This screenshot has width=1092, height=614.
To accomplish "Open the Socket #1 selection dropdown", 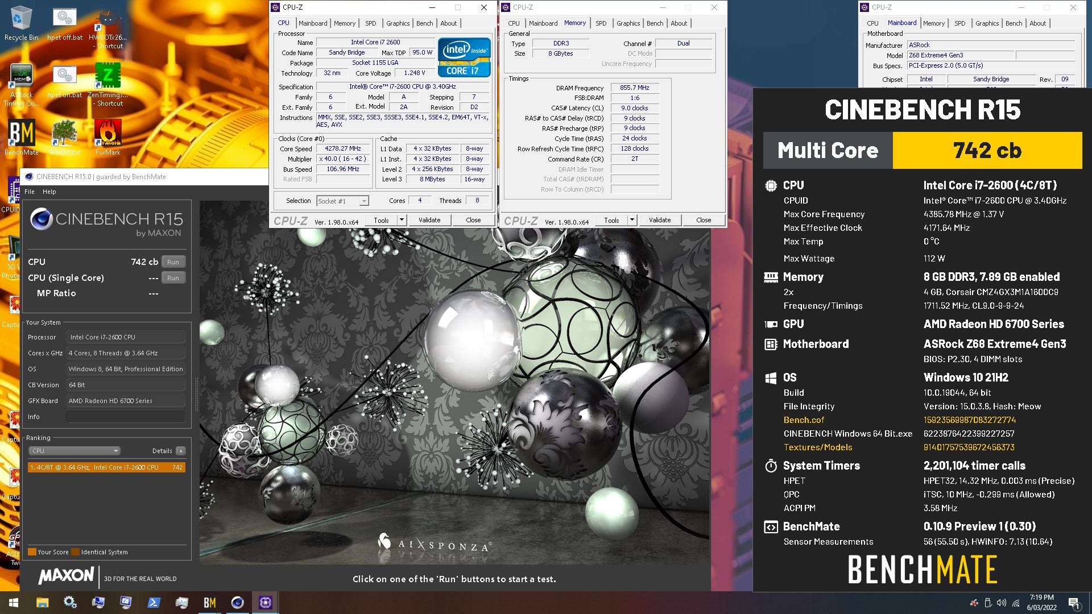I will 342,201.
